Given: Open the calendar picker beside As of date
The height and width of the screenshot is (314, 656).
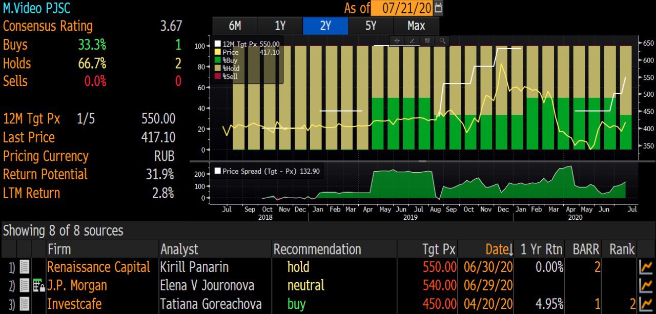Looking at the screenshot, I should 438,8.
